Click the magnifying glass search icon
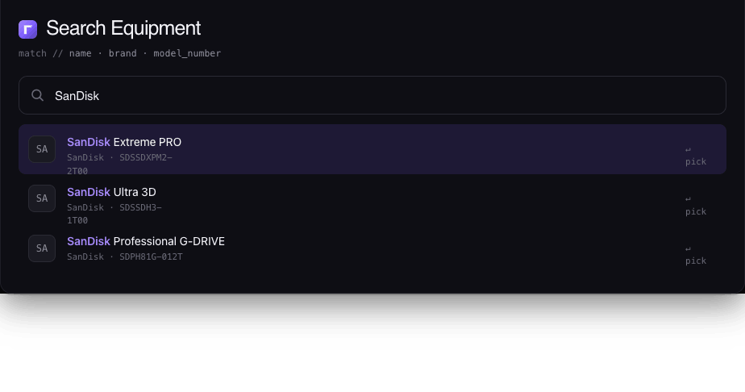The height and width of the screenshot is (392, 745). click(38, 95)
